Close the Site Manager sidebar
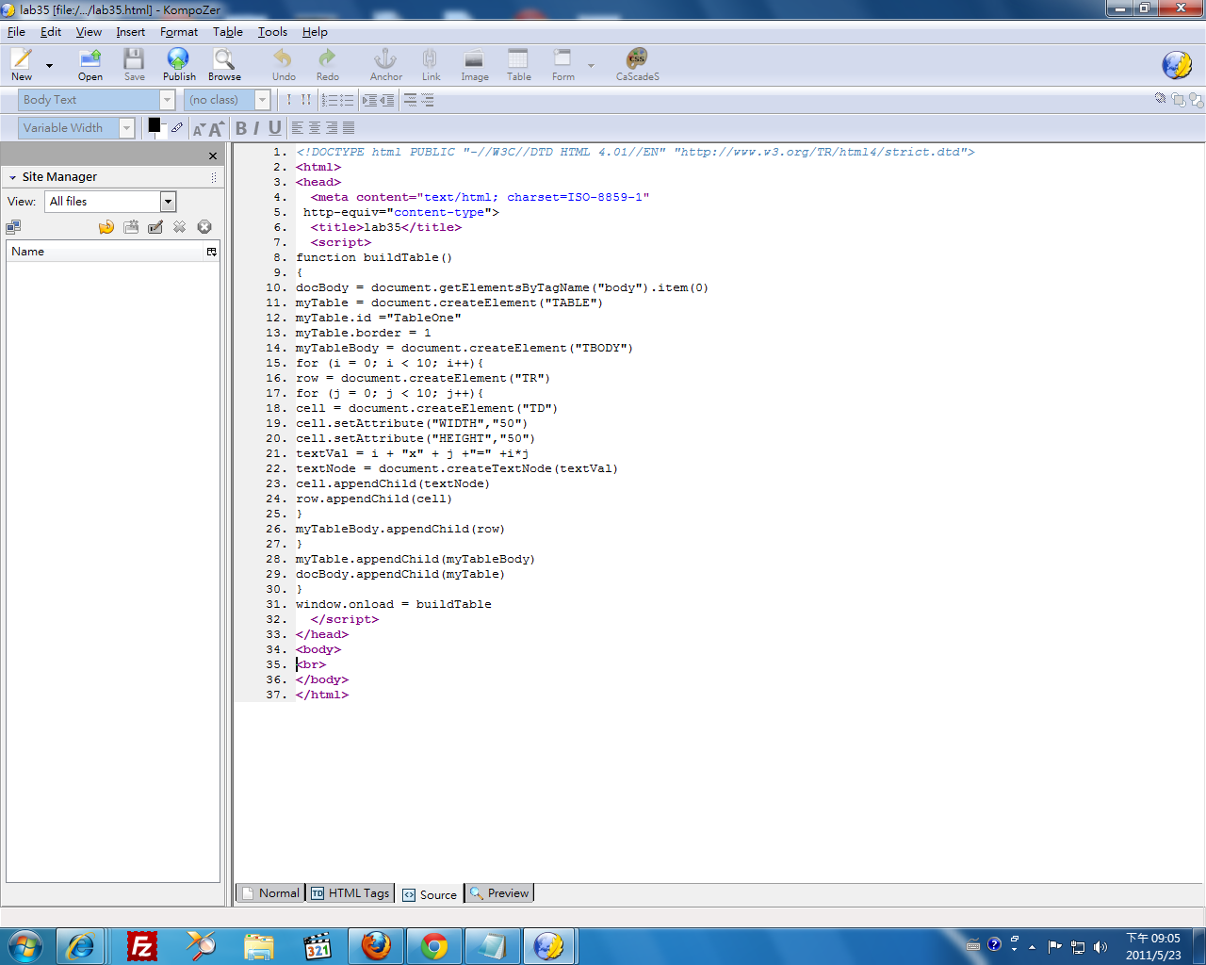 (x=213, y=156)
